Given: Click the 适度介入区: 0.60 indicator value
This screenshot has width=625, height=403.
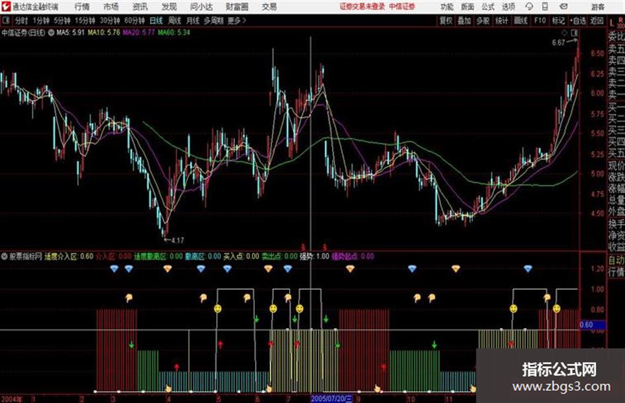Looking at the screenshot, I should coord(69,256).
